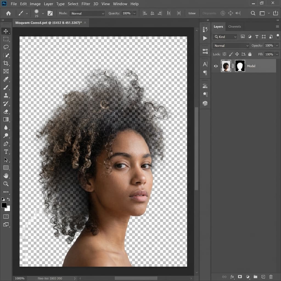Open the Gradient tool
281x281 pixels.
pos(6,119)
